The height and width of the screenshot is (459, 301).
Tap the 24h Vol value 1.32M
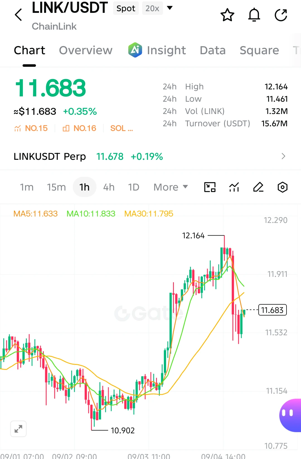[276, 111]
